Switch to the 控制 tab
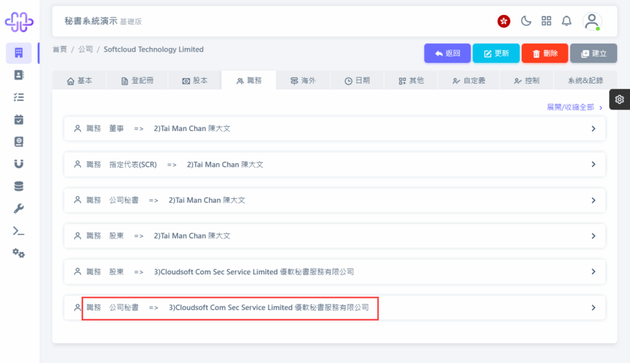 [x=527, y=81]
